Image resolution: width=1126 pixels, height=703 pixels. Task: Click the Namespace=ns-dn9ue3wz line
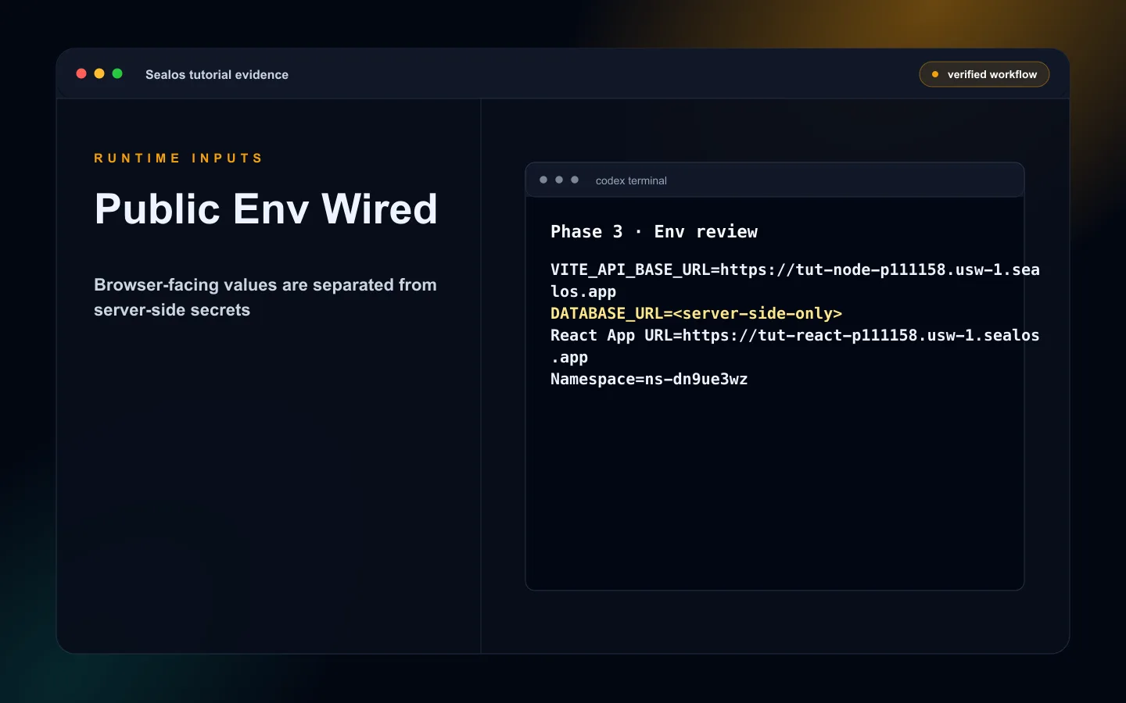coord(649,379)
